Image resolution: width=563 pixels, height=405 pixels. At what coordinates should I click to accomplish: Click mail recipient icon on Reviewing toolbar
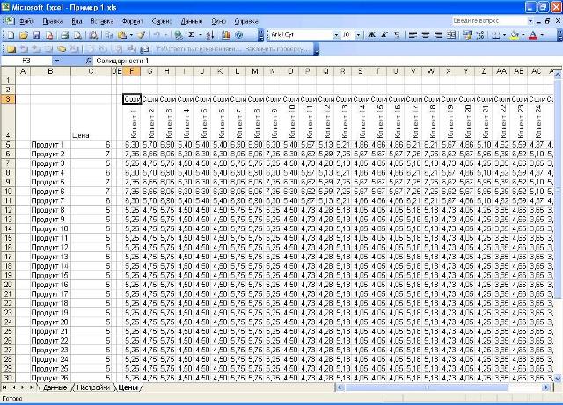[x=144, y=48]
